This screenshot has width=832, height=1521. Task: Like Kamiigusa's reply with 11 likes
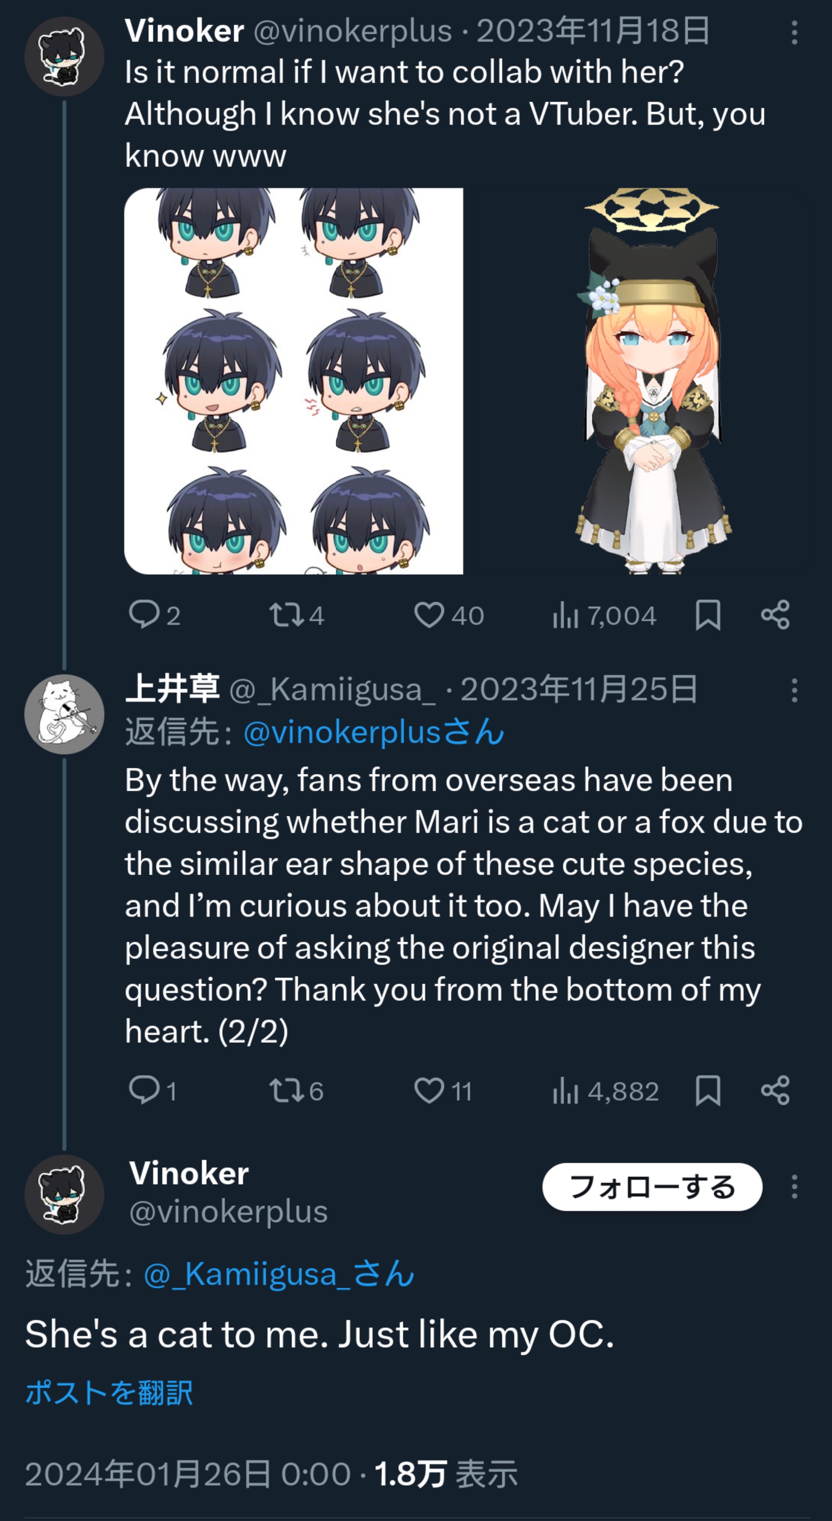point(429,1090)
